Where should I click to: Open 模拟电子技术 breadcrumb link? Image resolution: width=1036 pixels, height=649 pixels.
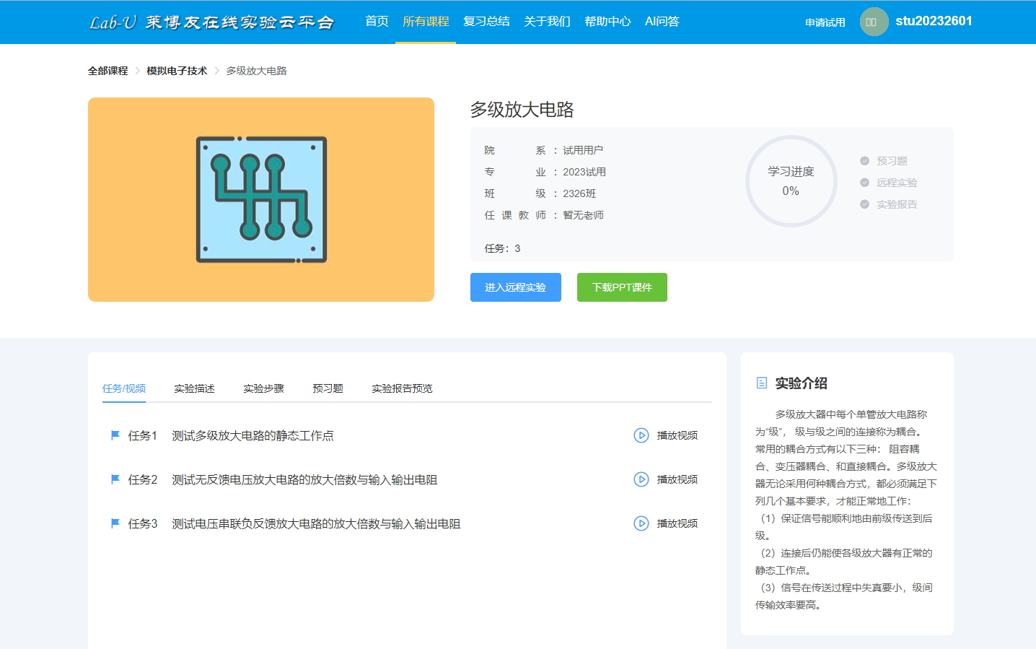pyautogui.click(x=177, y=71)
